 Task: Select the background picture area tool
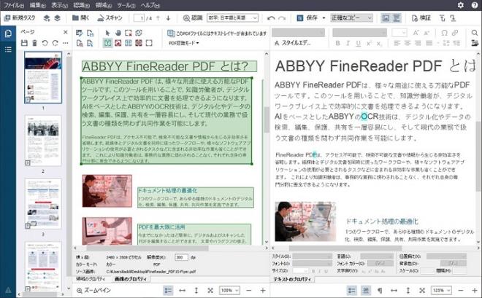click(x=139, y=43)
